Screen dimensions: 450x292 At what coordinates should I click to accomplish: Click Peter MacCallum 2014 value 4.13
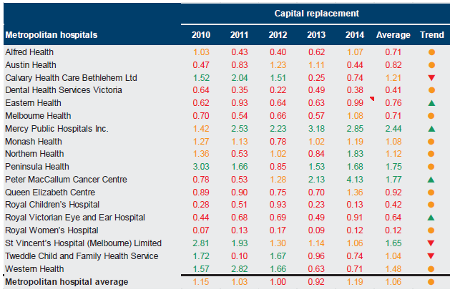(x=355, y=180)
